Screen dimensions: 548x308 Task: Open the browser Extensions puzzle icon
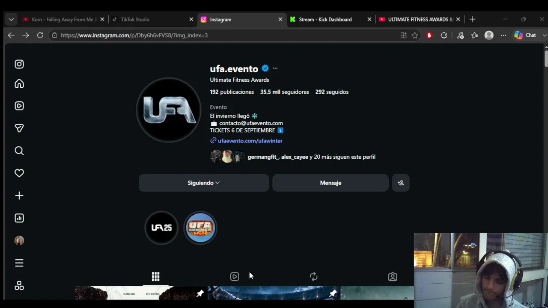pyautogui.click(x=444, y=36)
